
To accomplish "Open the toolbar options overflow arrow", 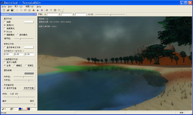I will [62, 11].
